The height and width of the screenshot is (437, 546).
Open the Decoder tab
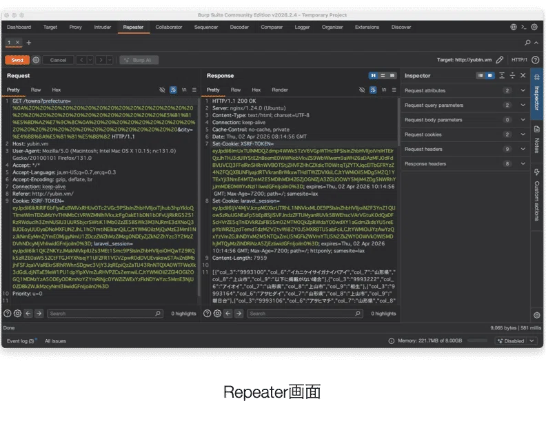239,27
